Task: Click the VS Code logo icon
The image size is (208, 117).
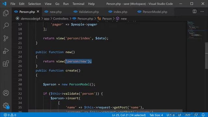Action: 4,4
